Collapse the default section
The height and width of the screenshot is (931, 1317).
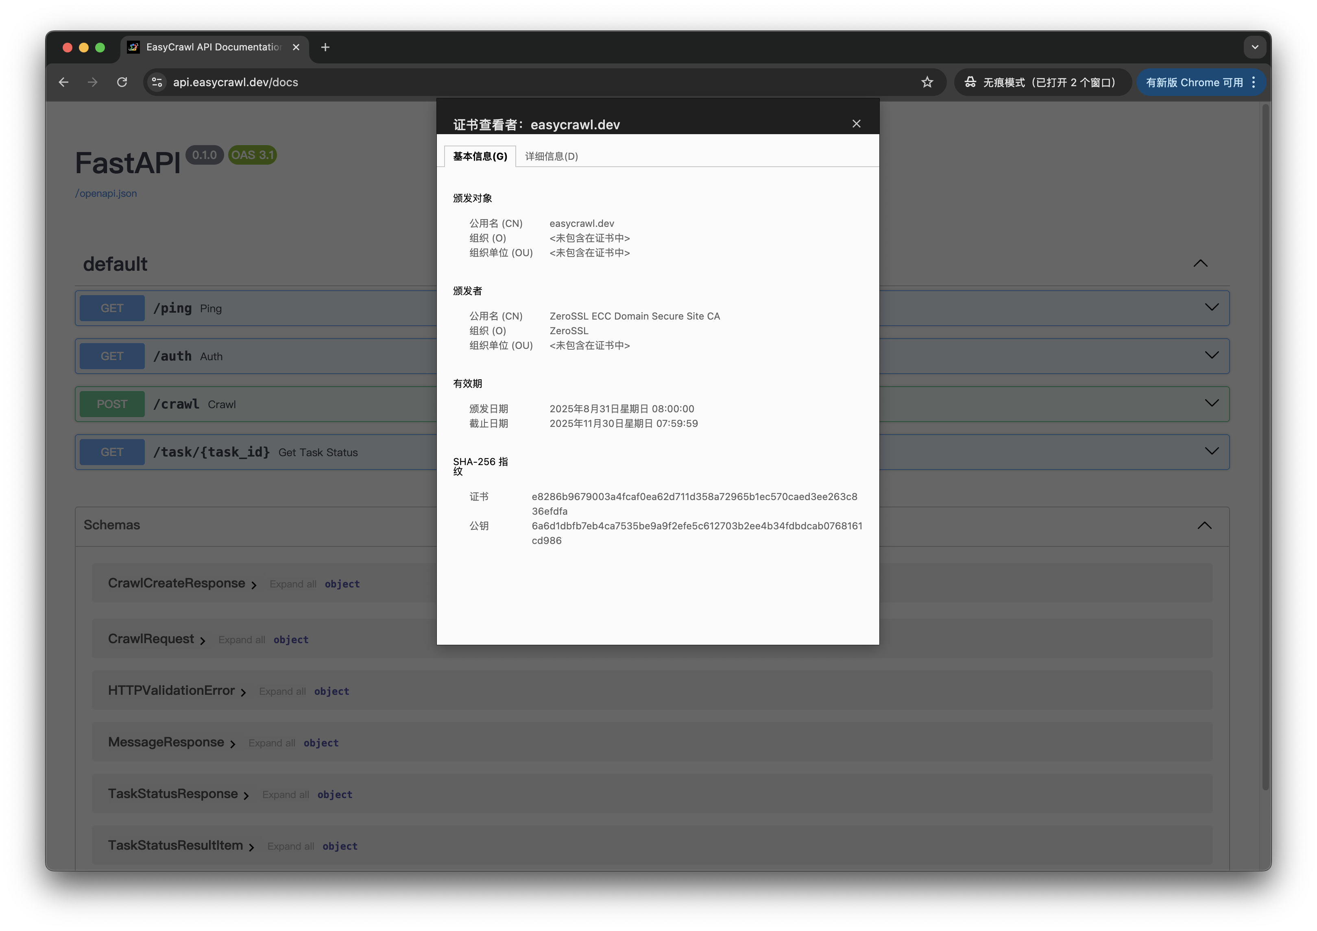click(1200, 264)
